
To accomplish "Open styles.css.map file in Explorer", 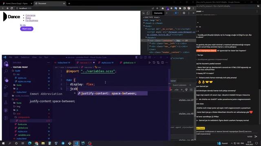I will 24,82.
